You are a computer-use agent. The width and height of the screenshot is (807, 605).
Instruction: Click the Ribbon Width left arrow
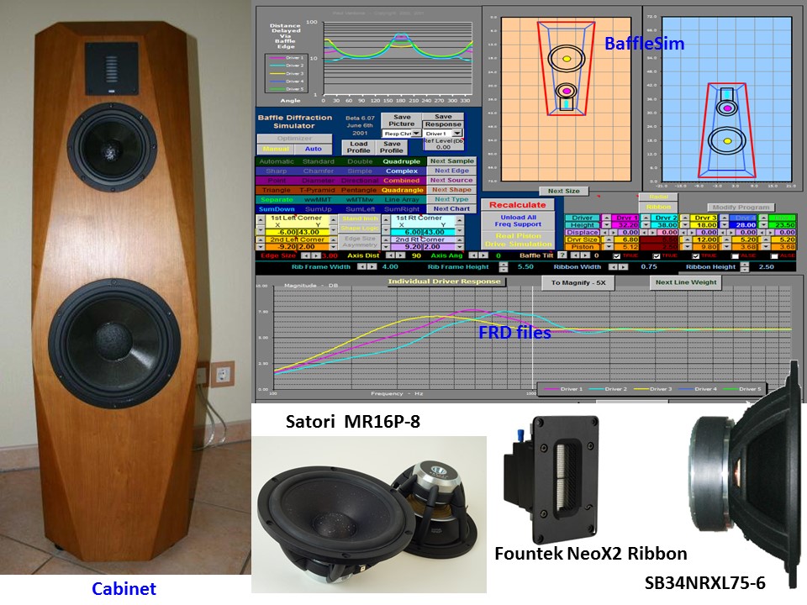(x=613, y=267)
